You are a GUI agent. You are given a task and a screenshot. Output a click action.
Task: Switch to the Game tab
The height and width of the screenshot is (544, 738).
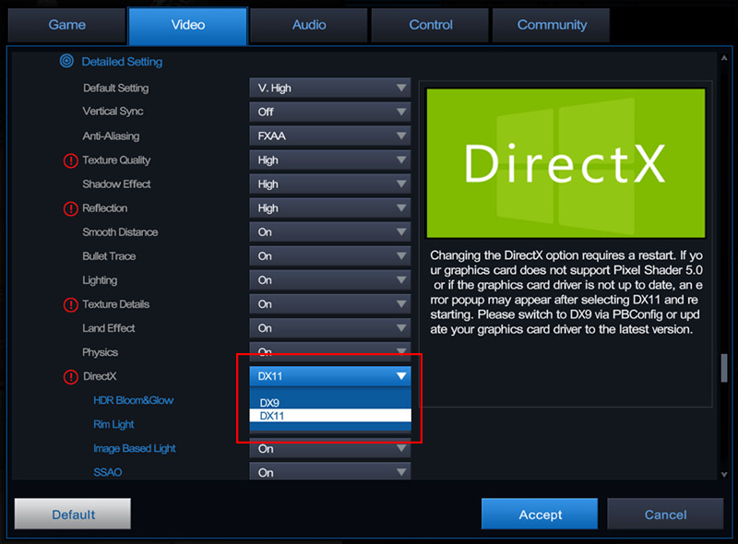coord(66,25)
